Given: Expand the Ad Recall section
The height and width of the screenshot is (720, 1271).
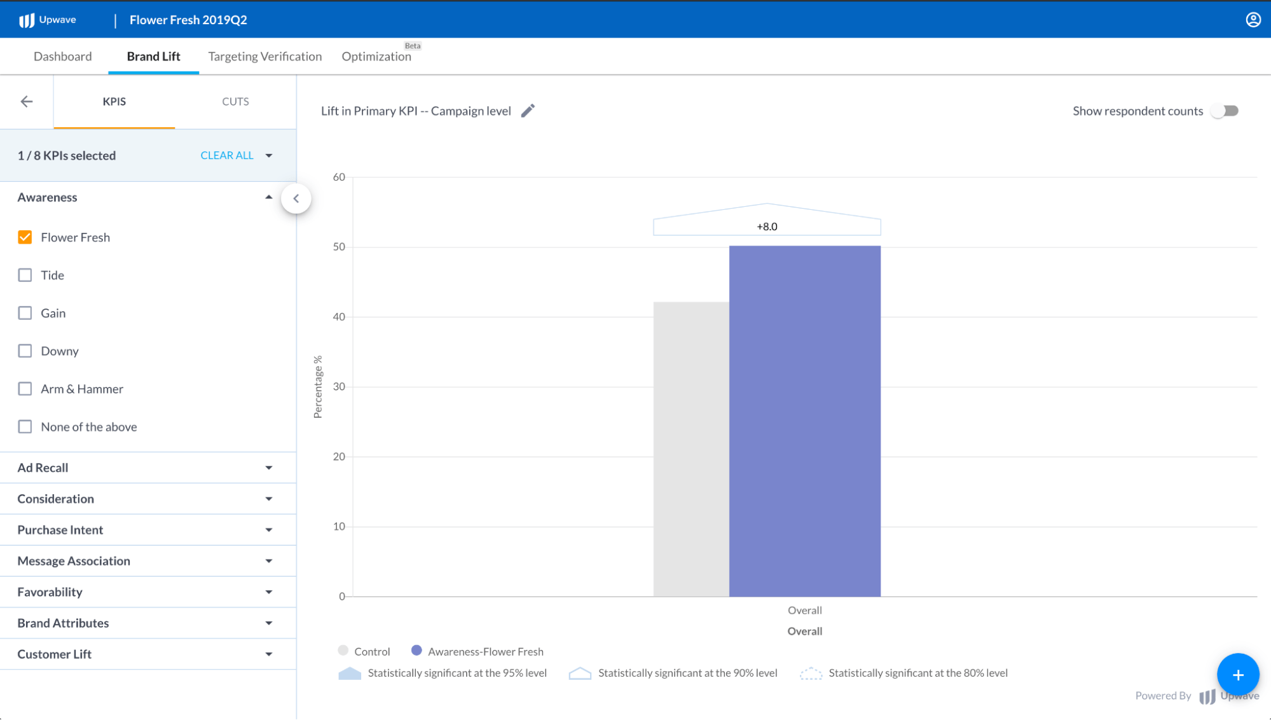Looking at the screenshot, I should pos(148,467).
